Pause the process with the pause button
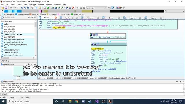 pos(81,8)
